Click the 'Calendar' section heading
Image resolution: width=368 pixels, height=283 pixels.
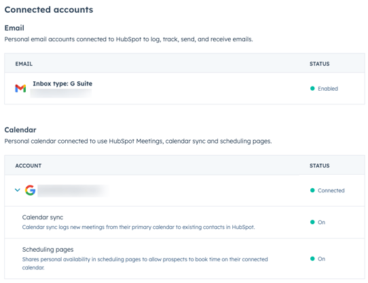(20, 130)
